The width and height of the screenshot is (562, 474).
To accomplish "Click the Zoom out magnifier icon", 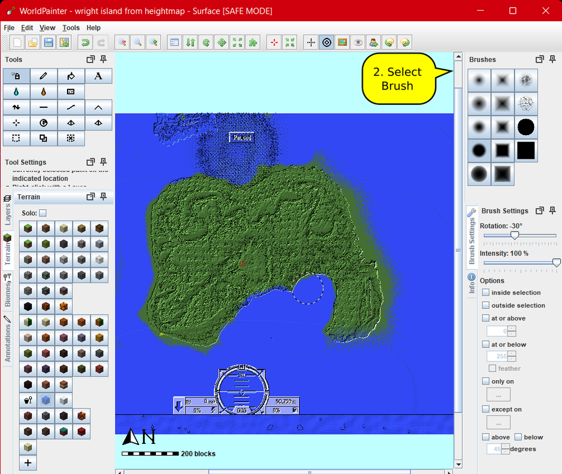I will [x=122, y=42].
